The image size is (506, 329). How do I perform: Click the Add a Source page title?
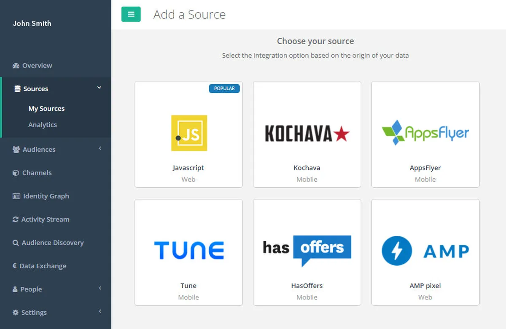tap(189, 14)
